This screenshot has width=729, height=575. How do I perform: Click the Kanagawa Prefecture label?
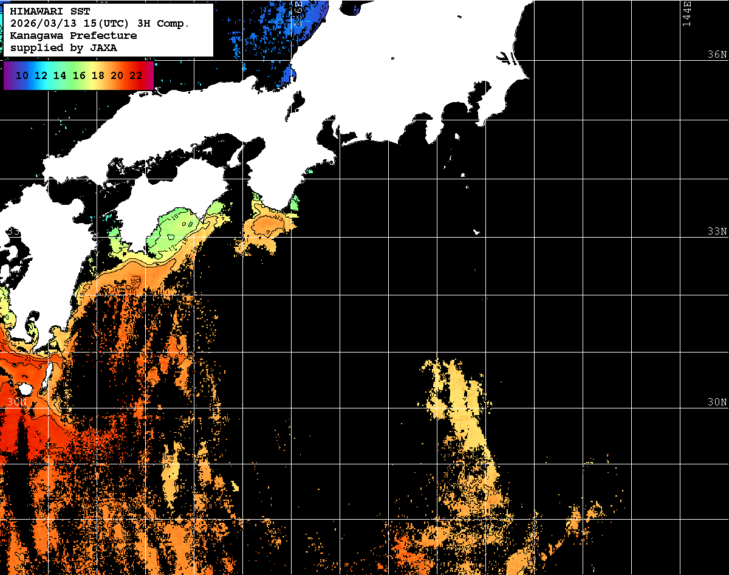[x=74, y=36]
